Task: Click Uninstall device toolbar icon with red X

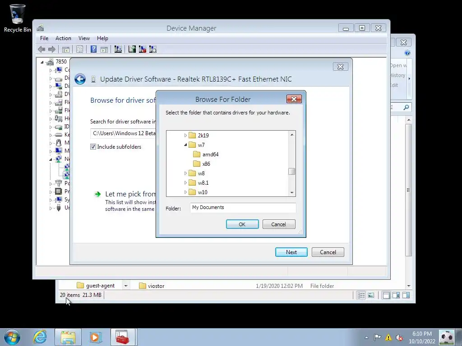Action: (x=143, y=50)
